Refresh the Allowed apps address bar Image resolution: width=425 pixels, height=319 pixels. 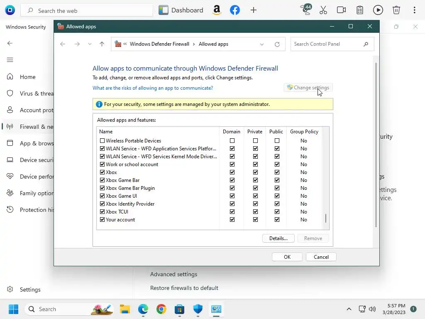pyautogui.click(x=277, y=44)
